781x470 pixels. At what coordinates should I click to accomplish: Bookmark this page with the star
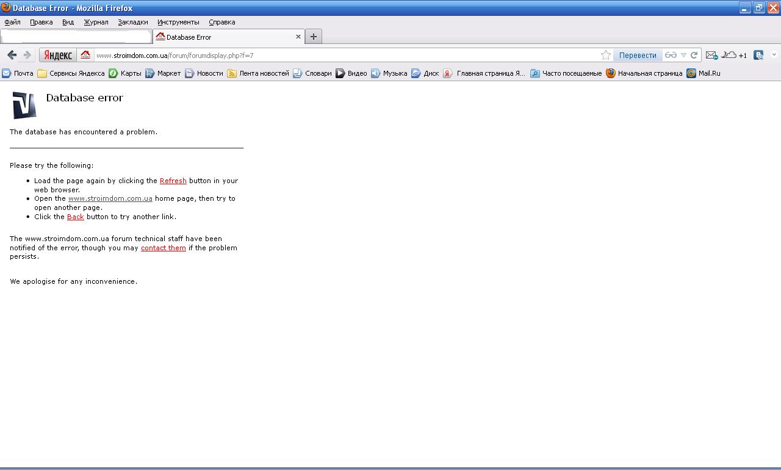point(605,55)
